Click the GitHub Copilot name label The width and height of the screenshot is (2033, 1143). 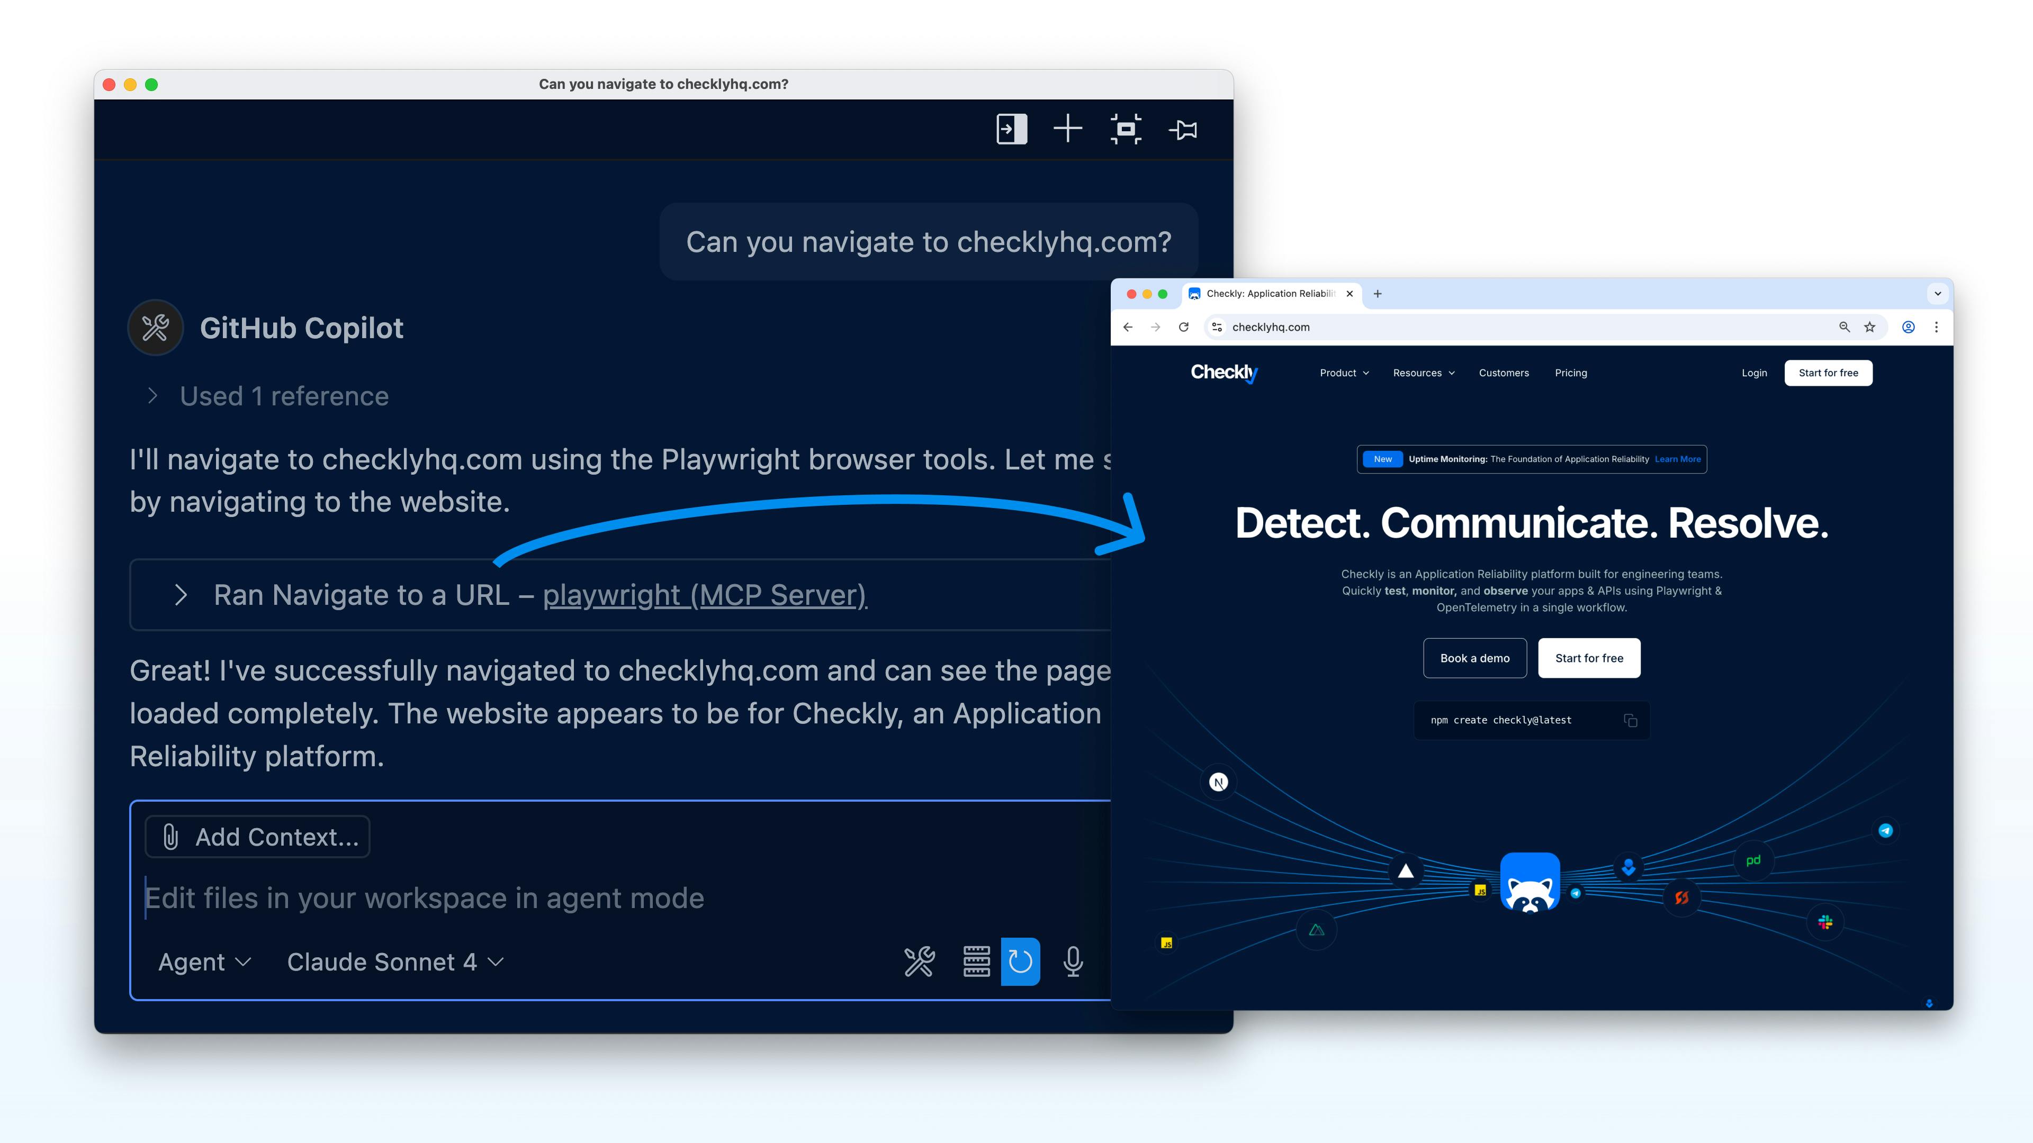tap(301, 328)
